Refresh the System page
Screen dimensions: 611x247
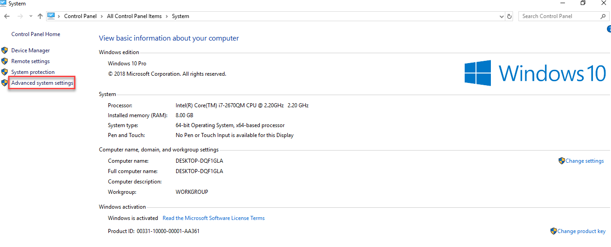509,16
